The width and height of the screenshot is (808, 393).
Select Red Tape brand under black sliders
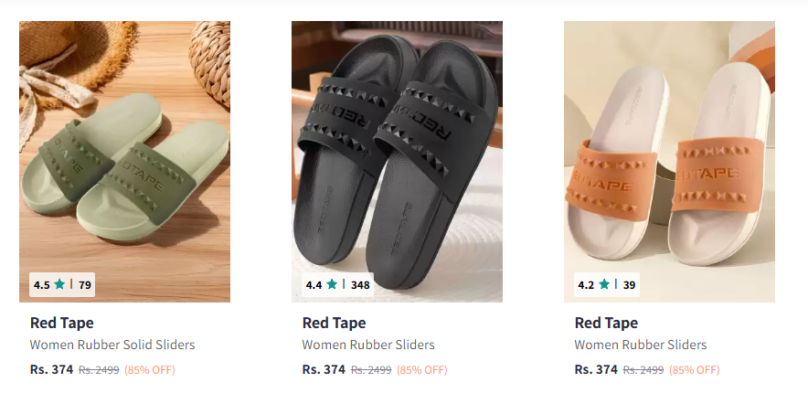click(334, 323)
